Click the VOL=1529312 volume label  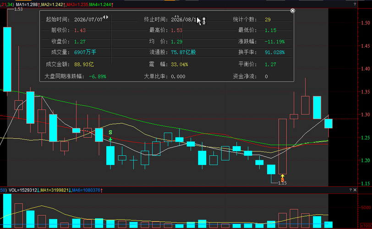pos(23,190)
